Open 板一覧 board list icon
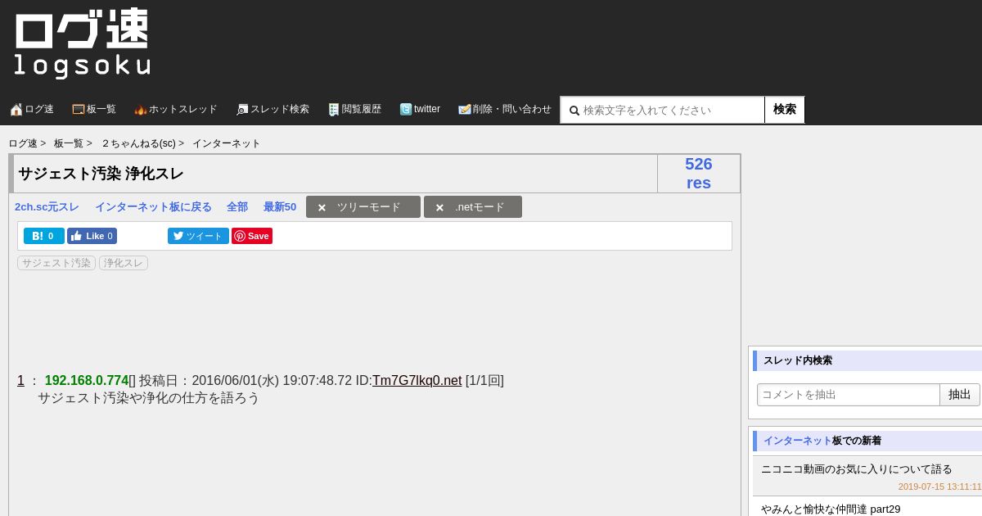The height and width of the screenshot is (516, 982). coord(79,110)
